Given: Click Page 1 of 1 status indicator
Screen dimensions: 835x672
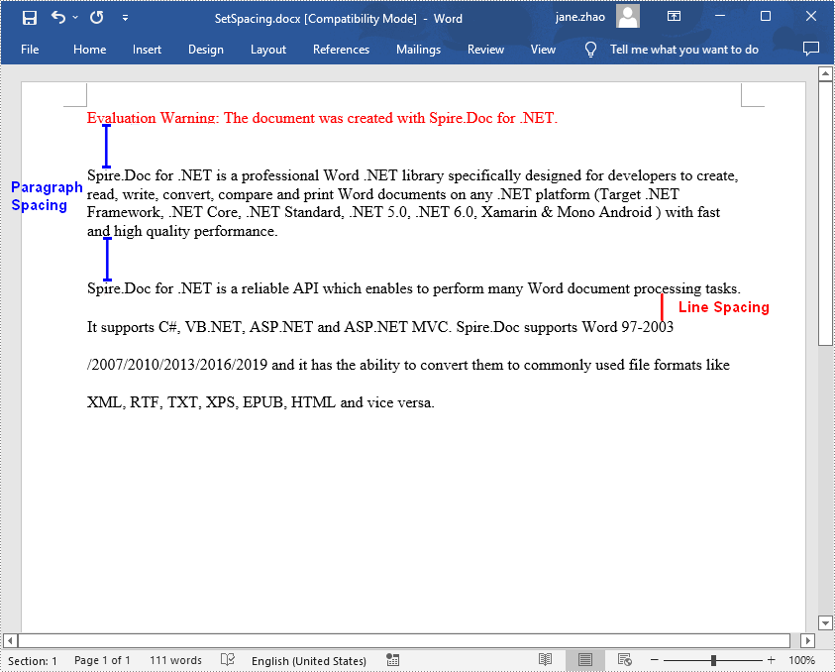Looking at the screenshot, I should point(103,659).
